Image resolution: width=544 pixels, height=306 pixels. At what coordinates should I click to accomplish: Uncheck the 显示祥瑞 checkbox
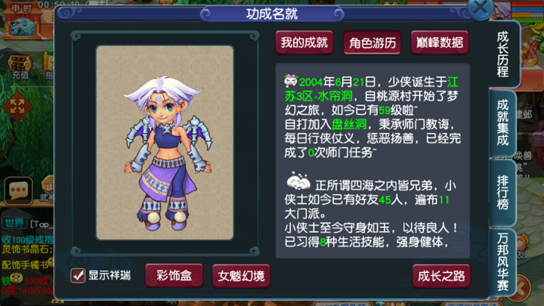click(78, 276)
